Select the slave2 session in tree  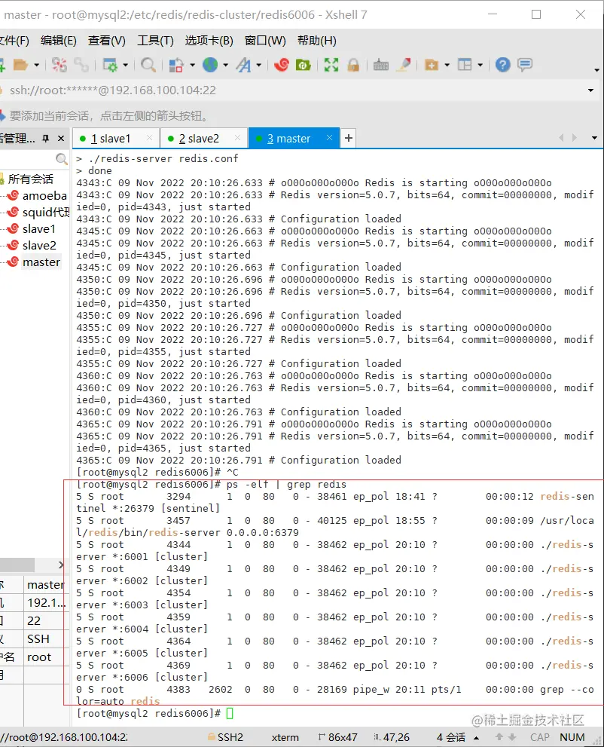click(x=39, y=246)
